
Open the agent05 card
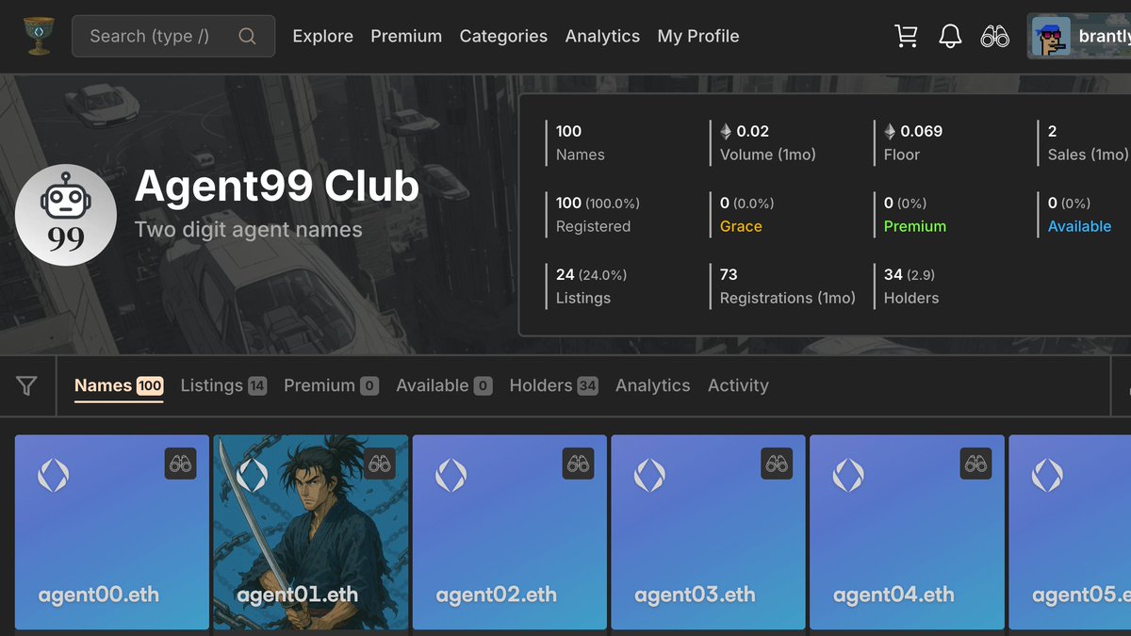coord(1070,532)
